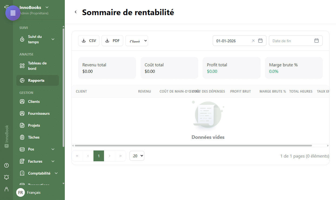Viewport: 336px width, 200px height.
Task: Click the Date de fin field
Action: (x=296, y=41)
